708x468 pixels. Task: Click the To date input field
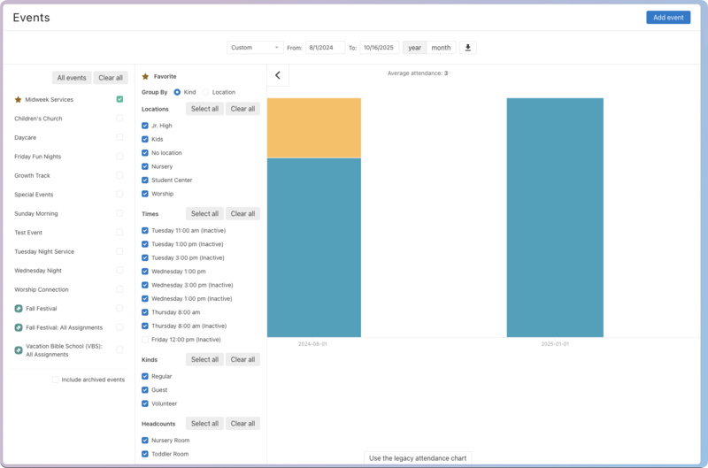[x=379, y=48]
